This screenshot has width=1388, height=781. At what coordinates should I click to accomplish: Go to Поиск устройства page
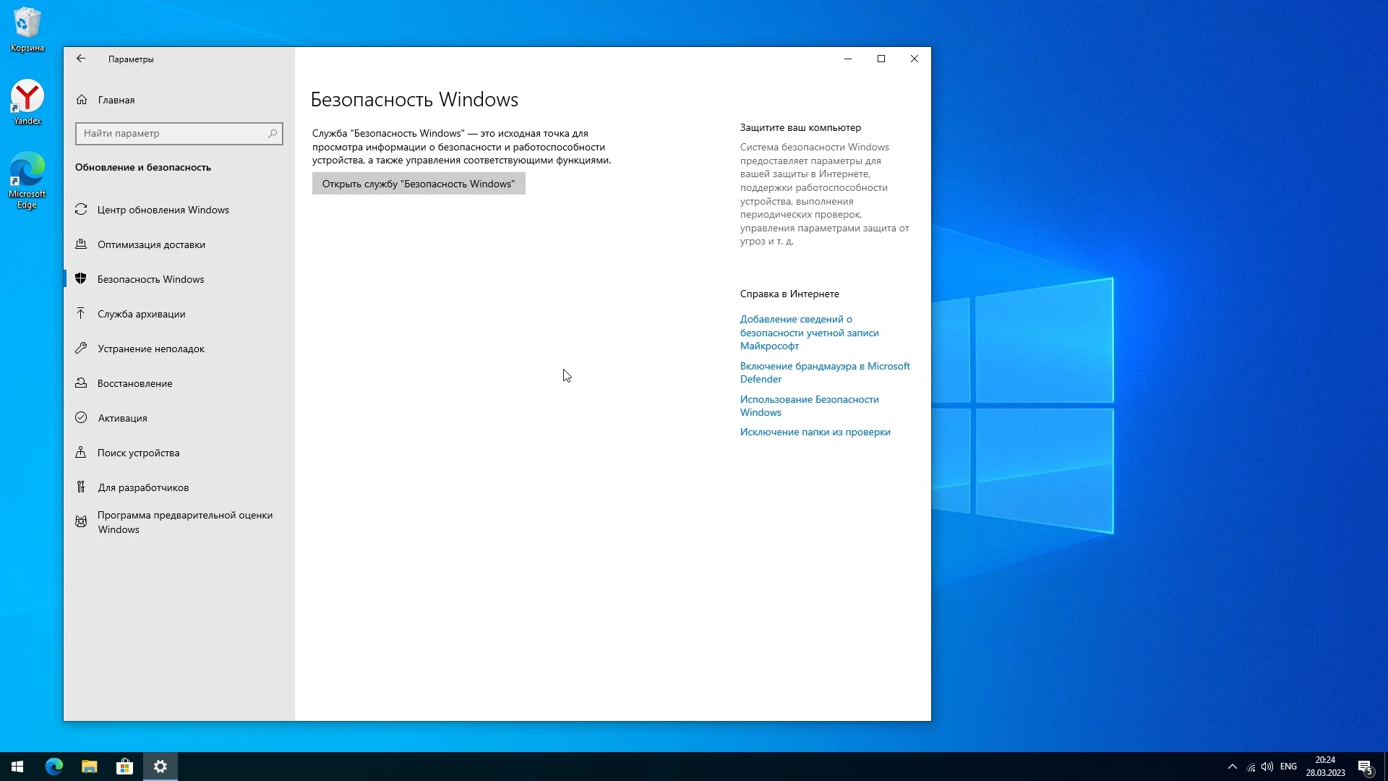(x=138, y=453)
